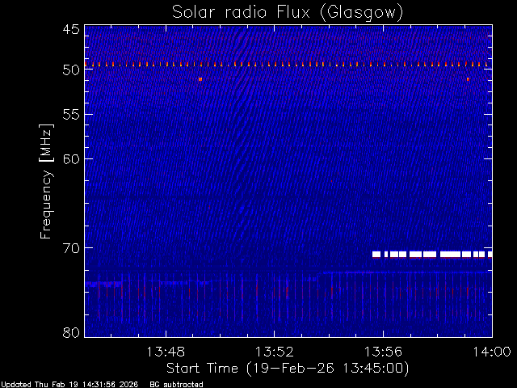Click the 13:56 time axis label
517x388 pixels.
pyautogui.click(x=383, y=352)
